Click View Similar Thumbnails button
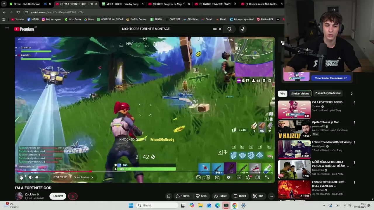Screen dimensions: 374x210 [331, 78]
